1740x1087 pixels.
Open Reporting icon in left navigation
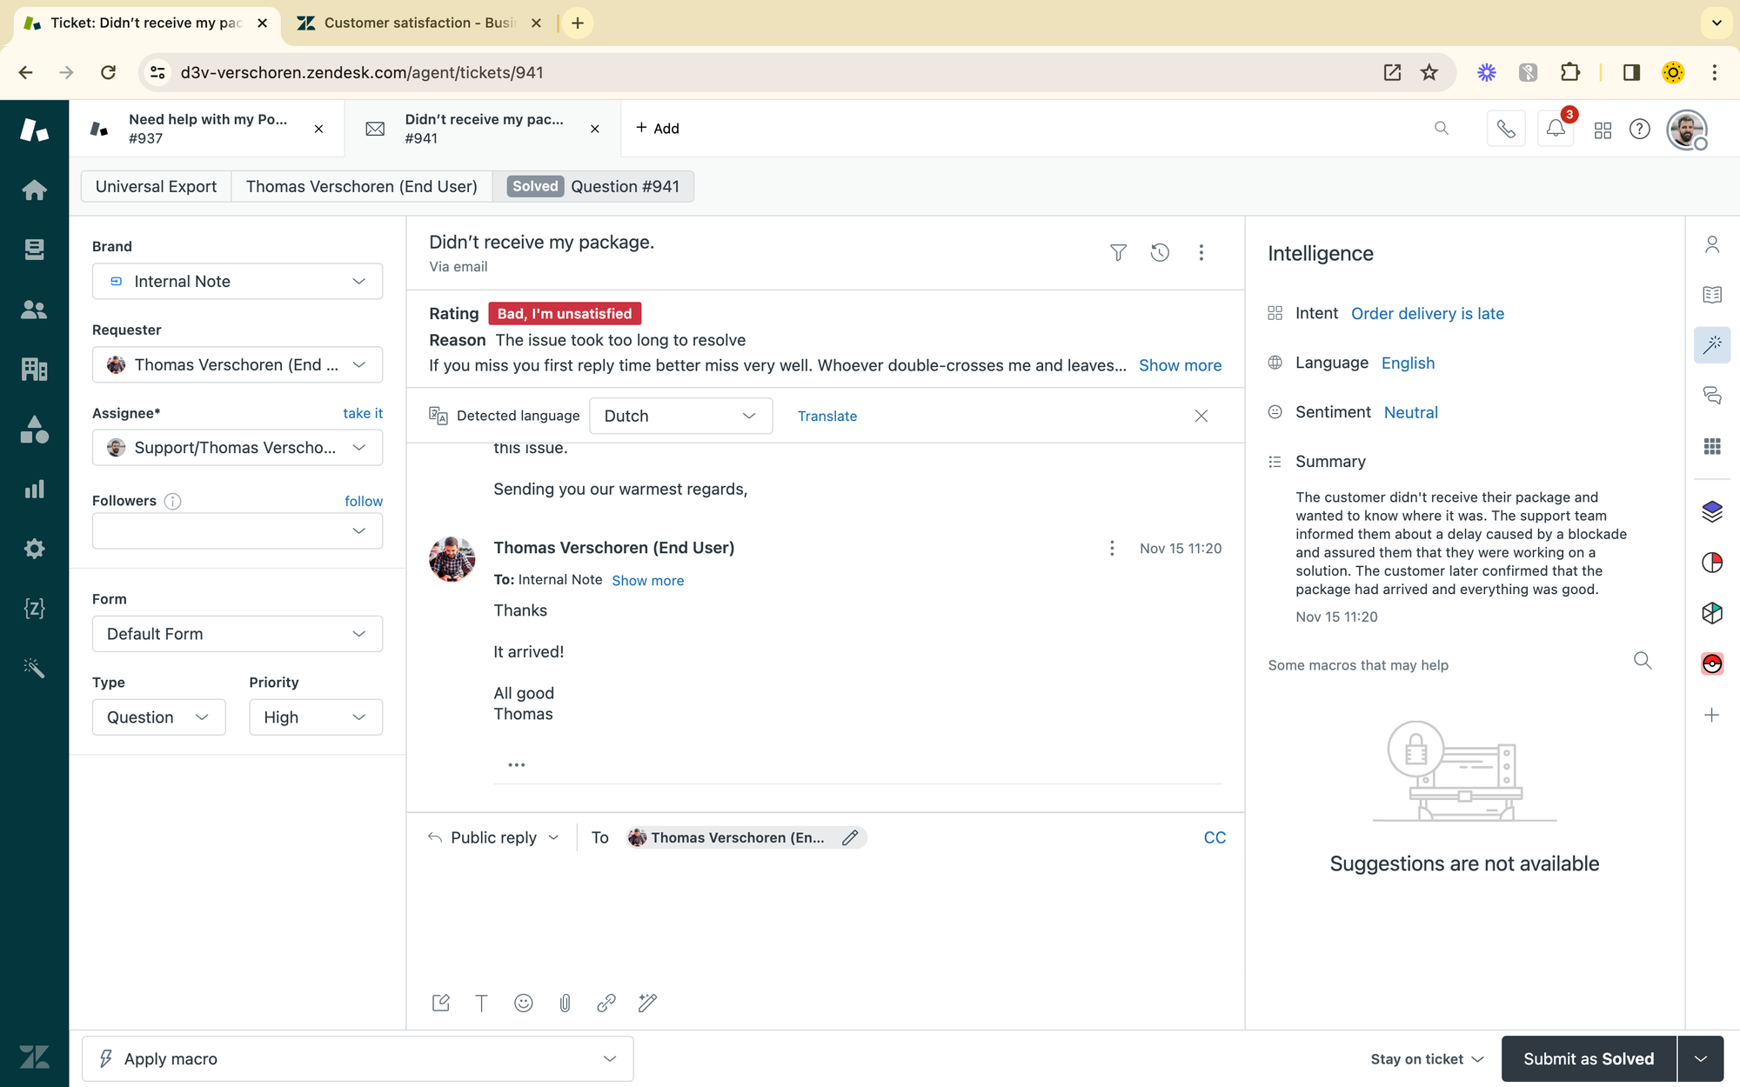point(34,489)
